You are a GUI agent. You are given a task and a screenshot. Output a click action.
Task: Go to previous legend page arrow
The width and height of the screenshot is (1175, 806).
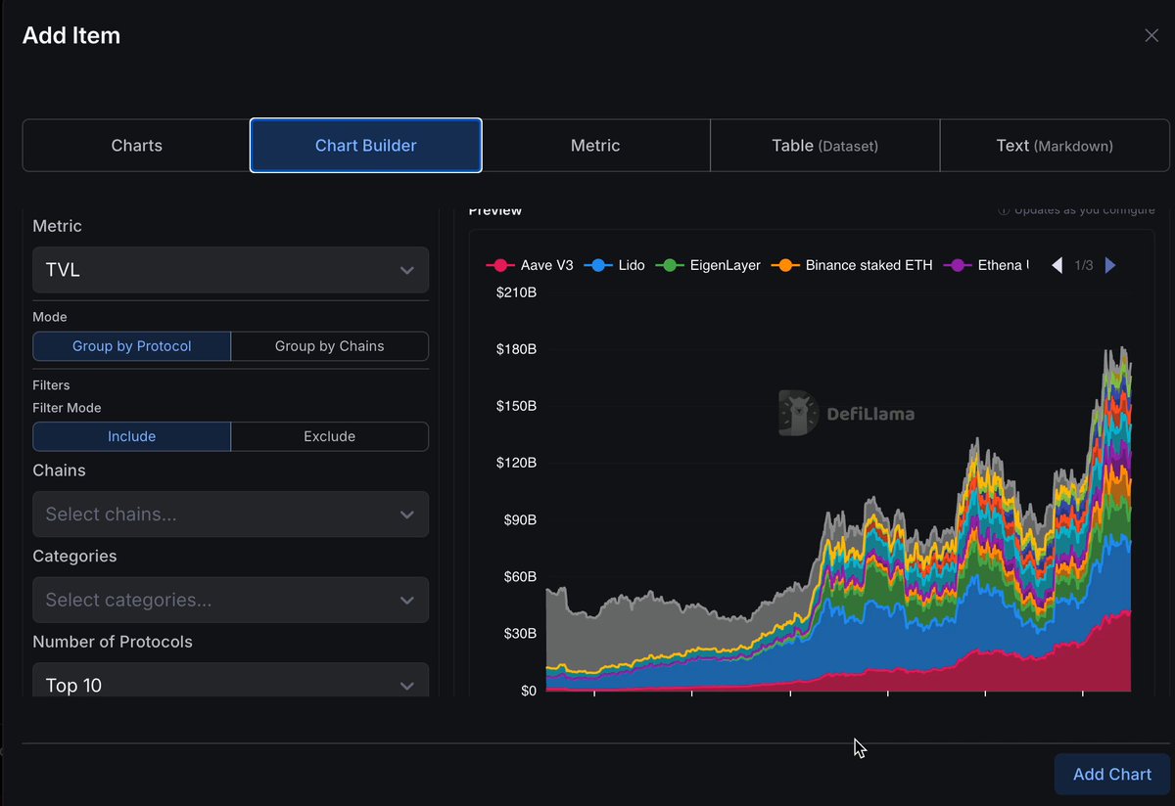coord(1057,265)
